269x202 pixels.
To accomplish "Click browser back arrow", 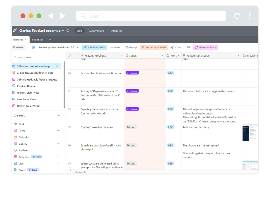I will [51, 16].
